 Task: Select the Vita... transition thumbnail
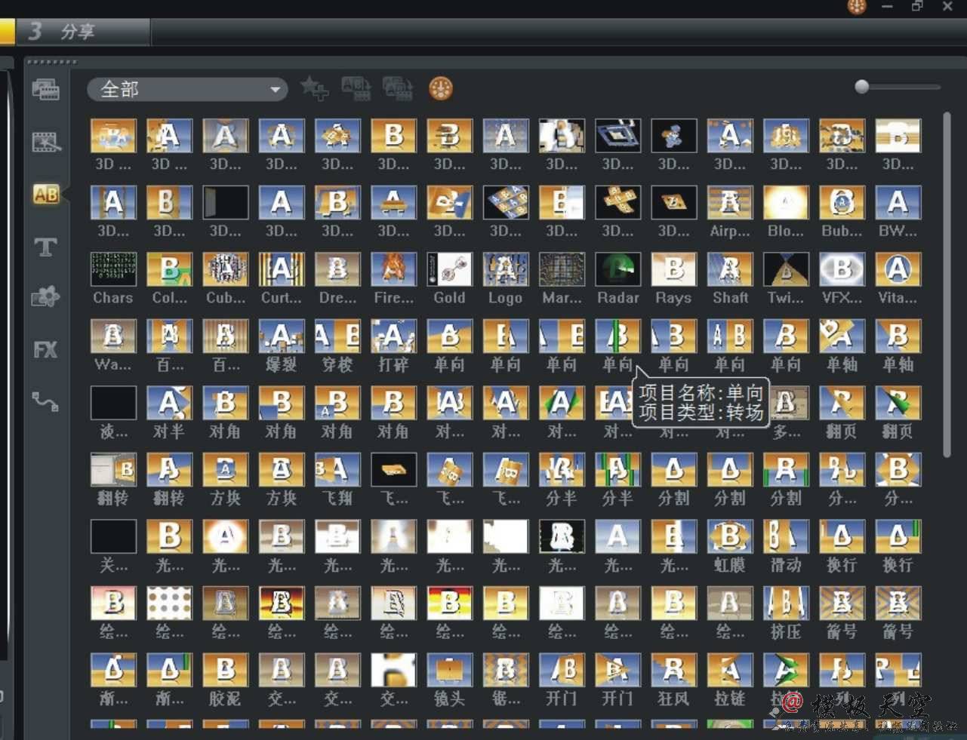pyautogui.click(x=898, y=270)
